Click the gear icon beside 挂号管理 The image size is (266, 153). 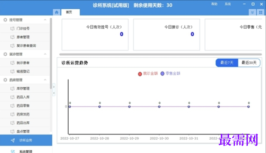click(x=5, y=20)
